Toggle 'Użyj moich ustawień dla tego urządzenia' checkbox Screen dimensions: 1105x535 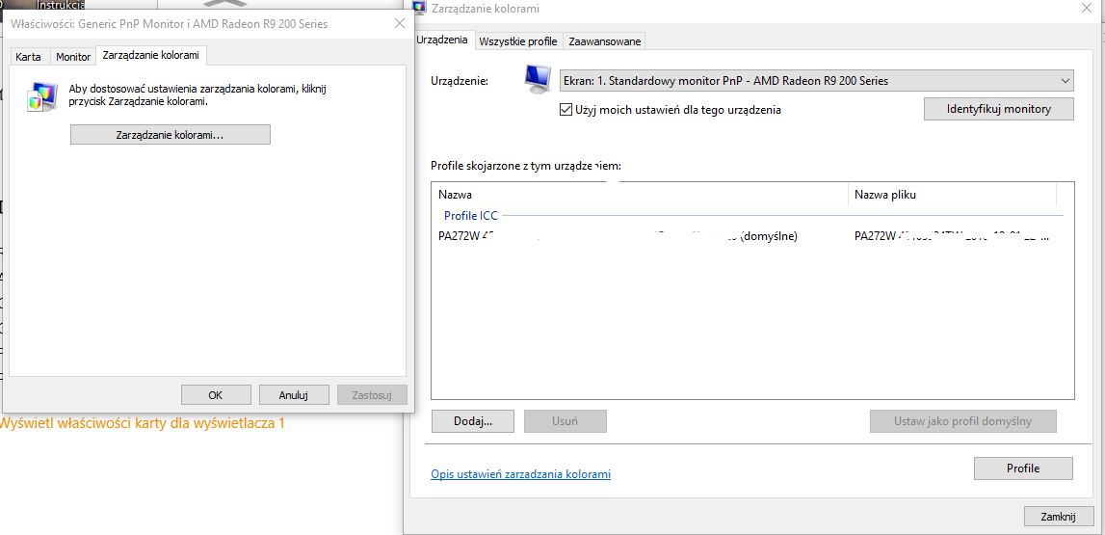[x=566, y=110]
